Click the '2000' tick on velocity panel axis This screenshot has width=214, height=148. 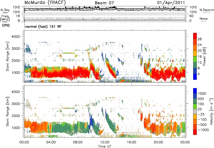(16, 116)
